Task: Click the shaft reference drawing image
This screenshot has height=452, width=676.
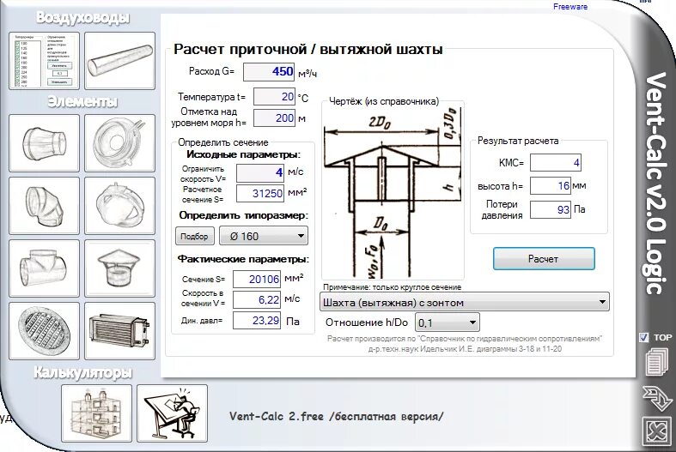Action: coord(393,192)
